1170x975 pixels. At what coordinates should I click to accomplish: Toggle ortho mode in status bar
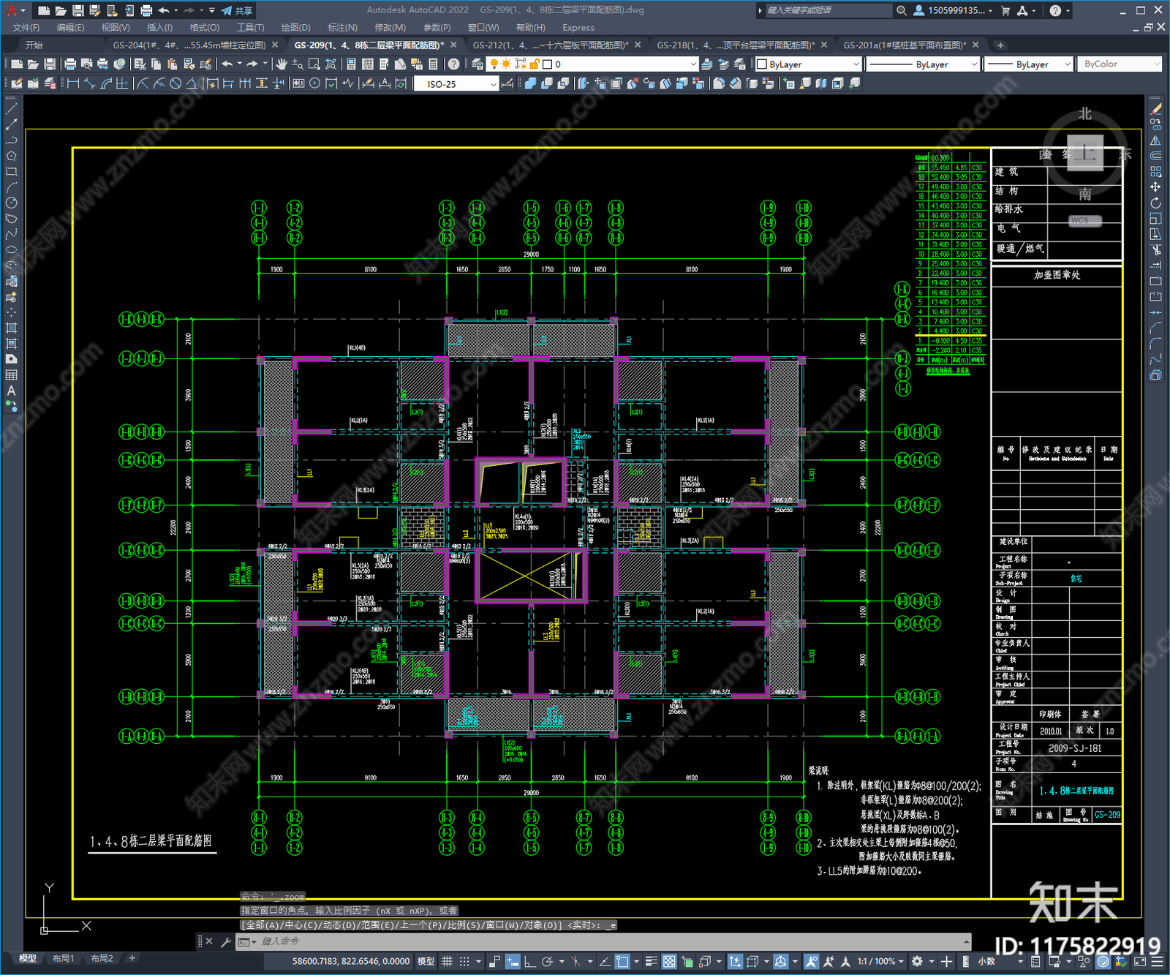tap(529, 961)
